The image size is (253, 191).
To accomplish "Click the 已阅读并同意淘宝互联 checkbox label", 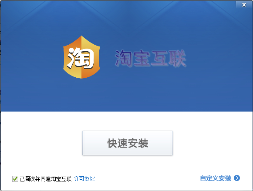I will [45, 179].
